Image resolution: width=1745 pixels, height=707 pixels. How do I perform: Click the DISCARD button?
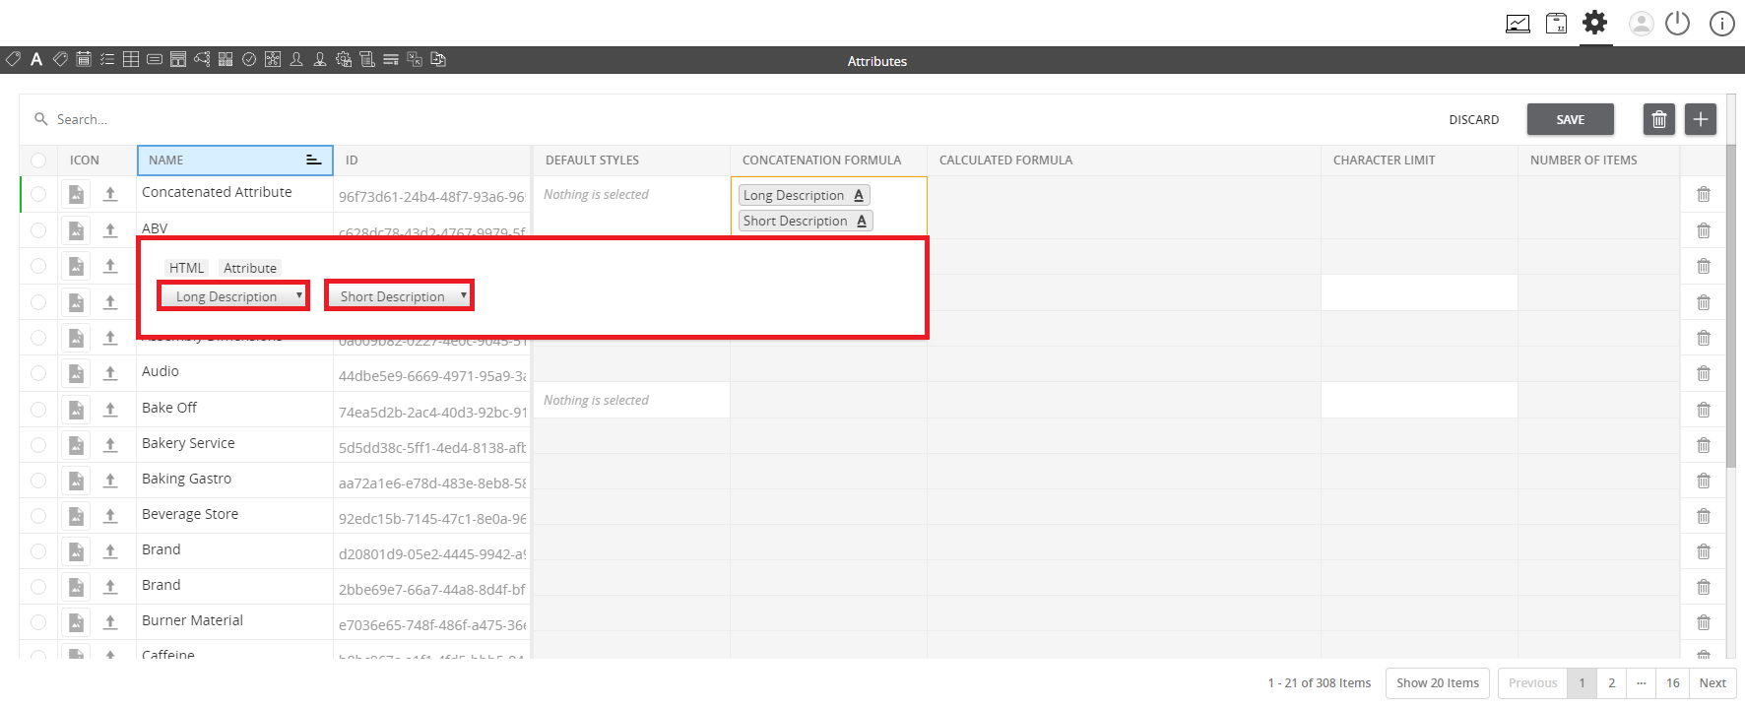(1474, 119)
